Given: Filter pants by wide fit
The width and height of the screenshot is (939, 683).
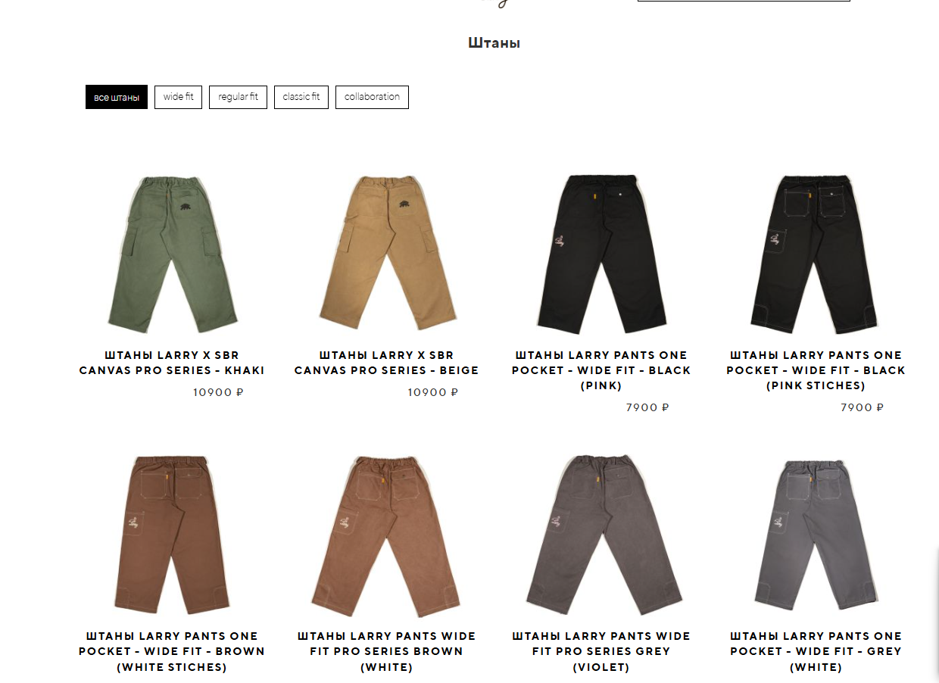Looking at the screenshot, I should [x=178, y=97].
